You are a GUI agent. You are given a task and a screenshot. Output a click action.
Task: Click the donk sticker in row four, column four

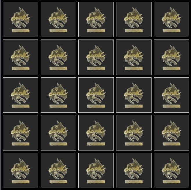[134, 133]
